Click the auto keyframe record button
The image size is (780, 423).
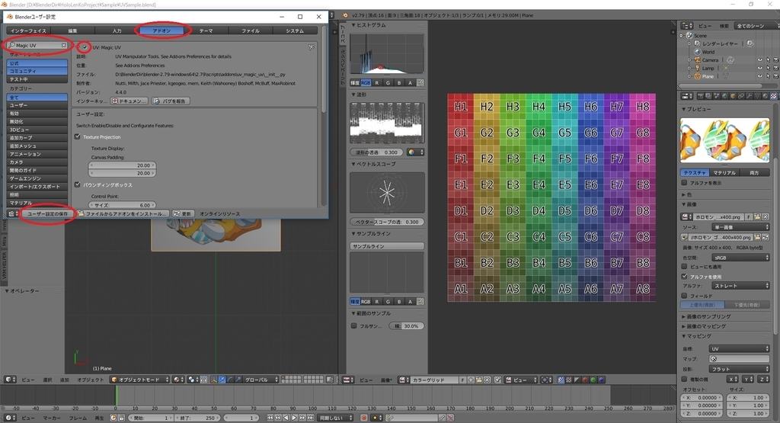[x=363, y=418]
